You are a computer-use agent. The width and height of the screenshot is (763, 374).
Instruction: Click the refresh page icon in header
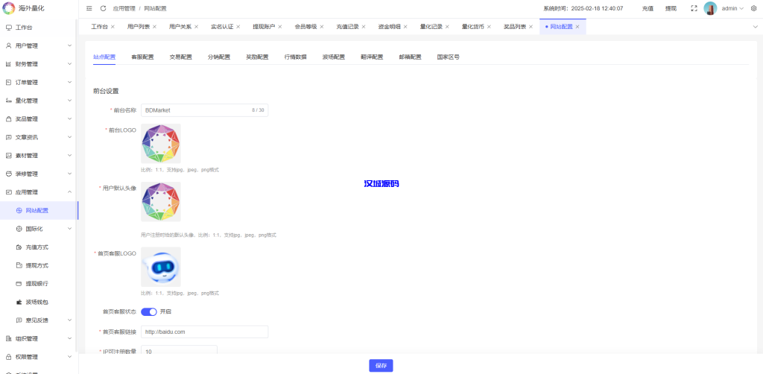click(x=103, y=8)
